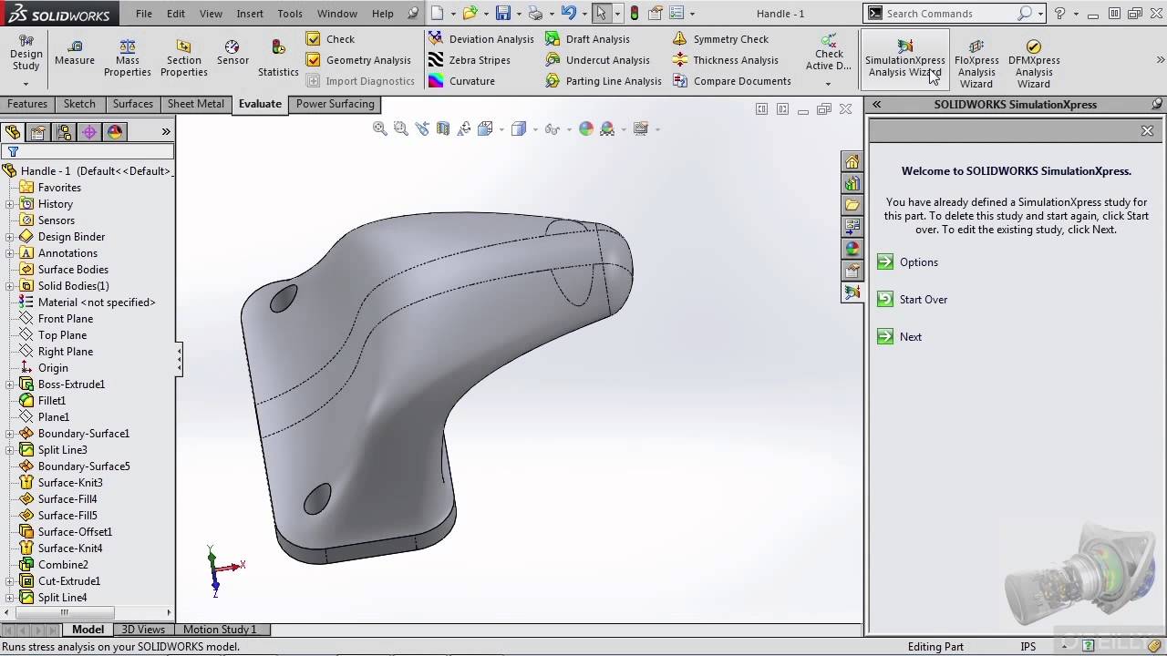Open Compare Documents
This screenshot has height=656, width=1167.
tap(731, 81)
